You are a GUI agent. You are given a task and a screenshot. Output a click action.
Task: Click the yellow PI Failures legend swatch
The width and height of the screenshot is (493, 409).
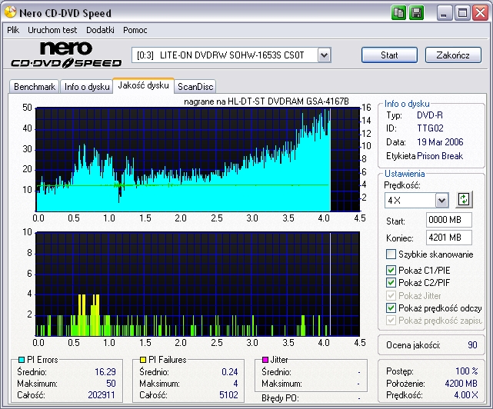[143, 360]
